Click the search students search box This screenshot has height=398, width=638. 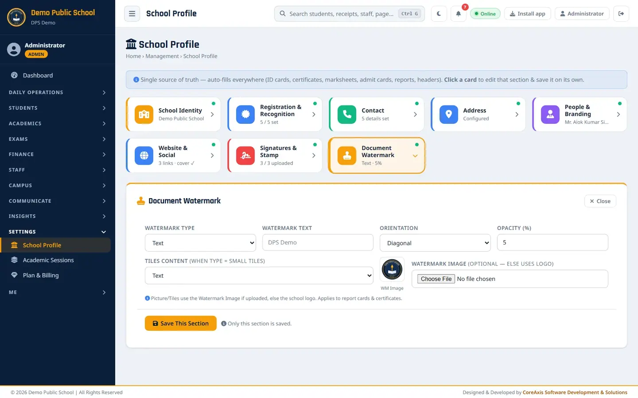click(x=350, y=14)
